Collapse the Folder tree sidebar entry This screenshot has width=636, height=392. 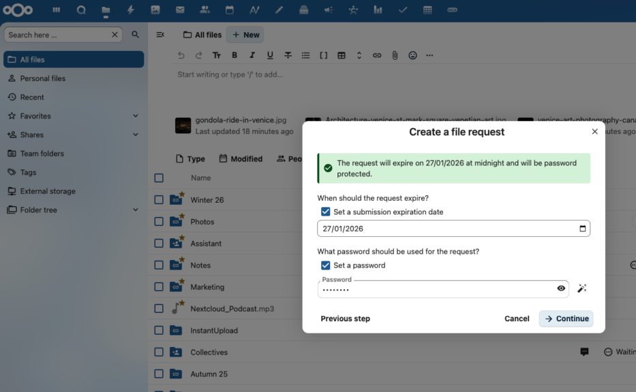[135, 210]
